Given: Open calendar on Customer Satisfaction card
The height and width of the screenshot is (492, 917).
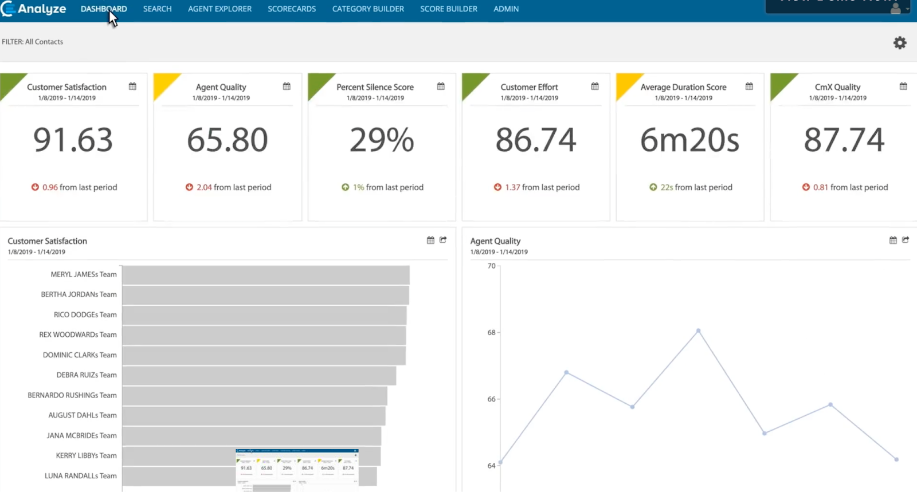Looking at the screenshot, I should tap(132, 86).
